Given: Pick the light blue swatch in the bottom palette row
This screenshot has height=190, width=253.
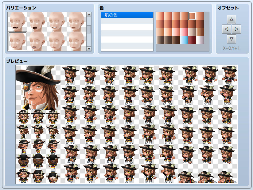Looking at the screenshot, I should tap(184, 39).
